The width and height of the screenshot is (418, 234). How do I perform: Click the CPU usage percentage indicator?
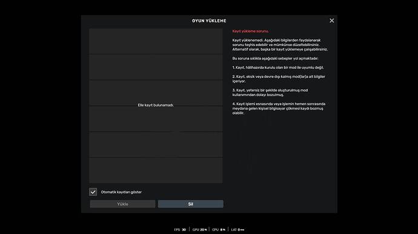click(219, 230)
